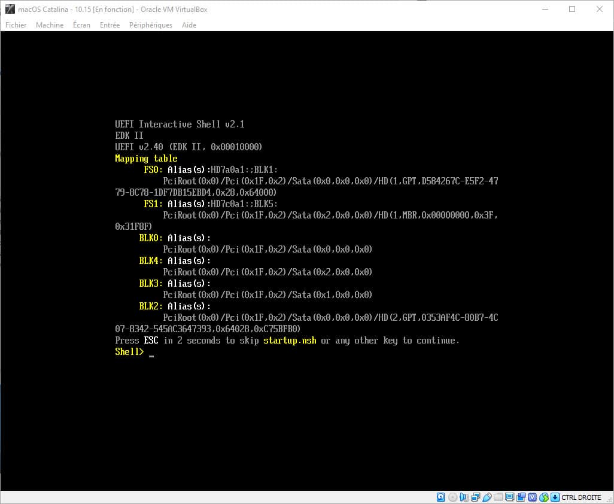Screen dimensions: 614x504
Task: Minimize the VirtualBox window
Action: coord(545,9)
